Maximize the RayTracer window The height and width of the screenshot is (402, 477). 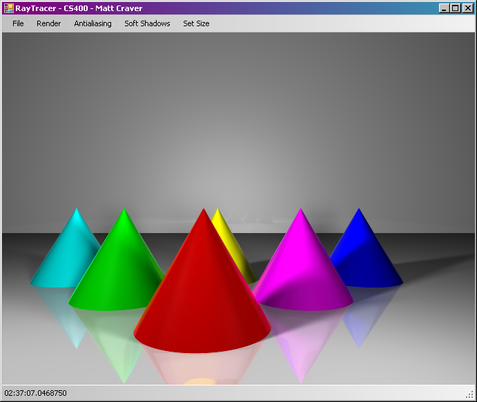tap(456, 8)
